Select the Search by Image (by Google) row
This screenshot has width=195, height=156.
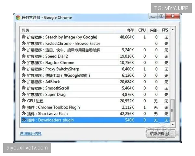click(x=95, y=37)
